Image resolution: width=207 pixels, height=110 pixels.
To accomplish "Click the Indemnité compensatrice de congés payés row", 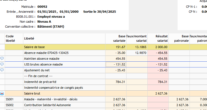I will [103, 88].
